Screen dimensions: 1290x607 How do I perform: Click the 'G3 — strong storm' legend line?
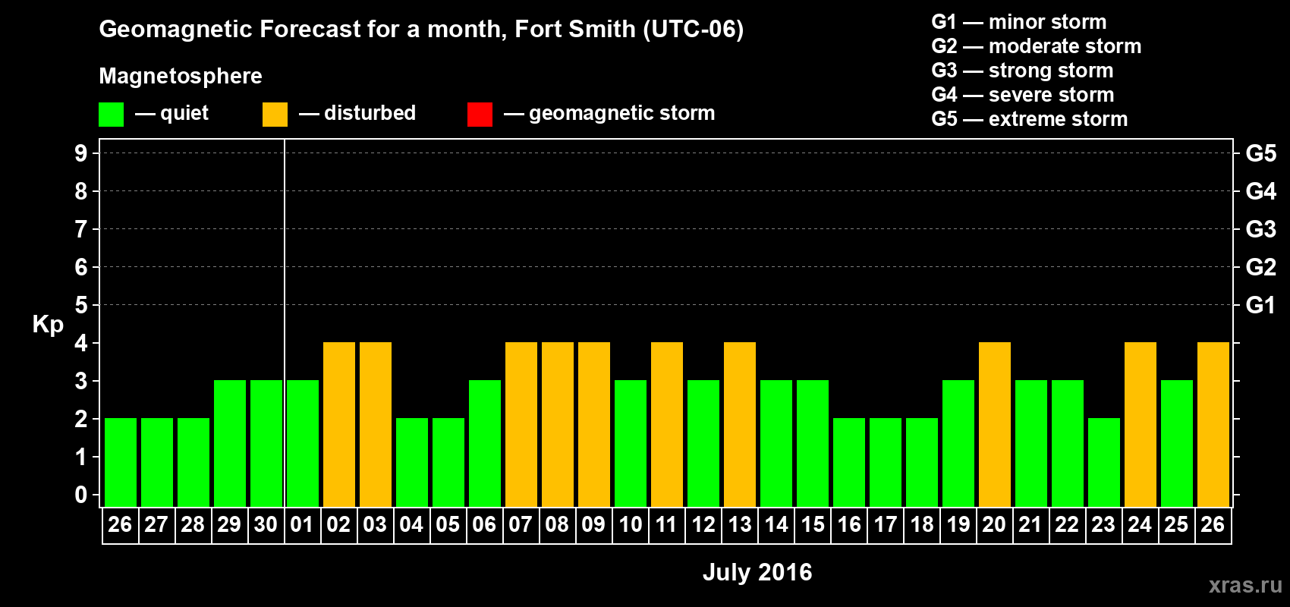[1023, 71]
